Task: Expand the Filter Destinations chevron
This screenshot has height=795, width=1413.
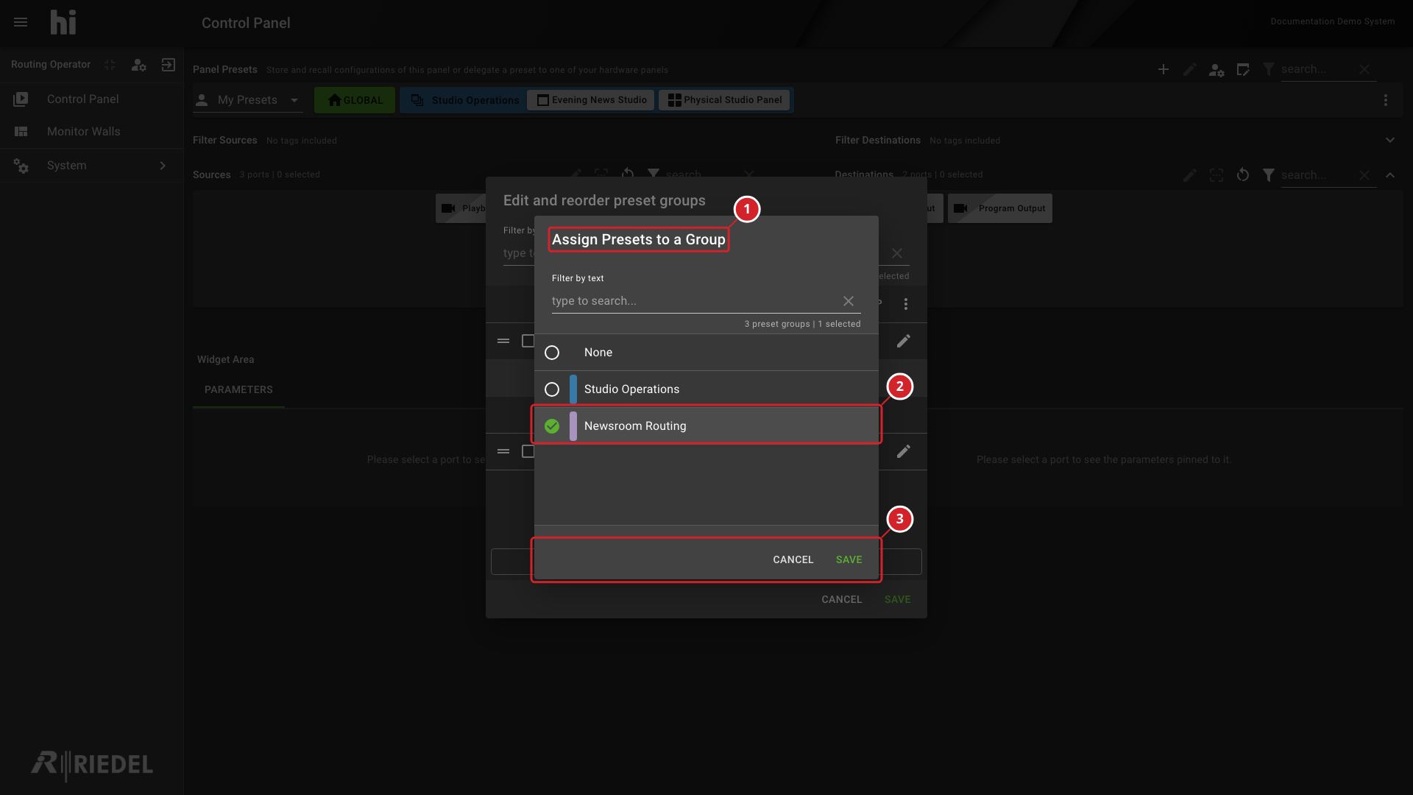Action: (1390, 140)
